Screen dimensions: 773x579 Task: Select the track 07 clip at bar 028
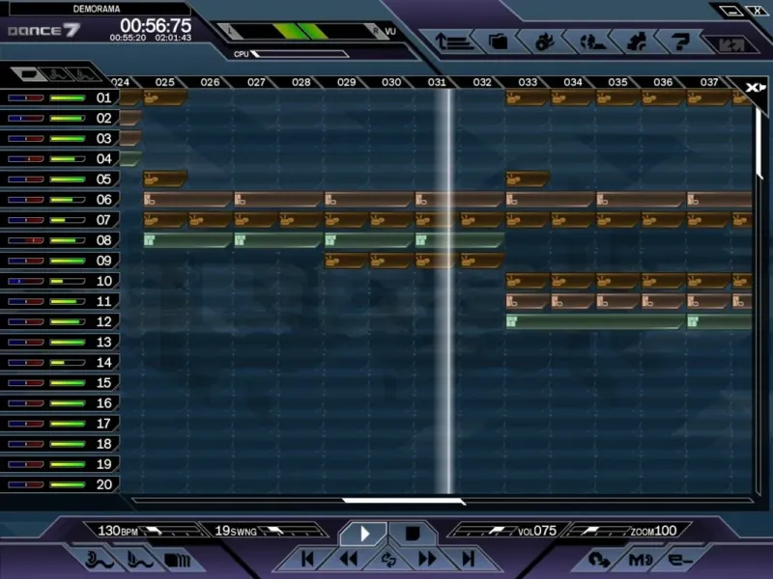click(301, 220)
